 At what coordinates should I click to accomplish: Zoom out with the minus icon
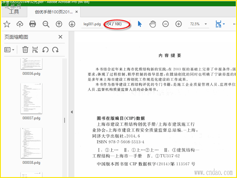click(166, 24)
